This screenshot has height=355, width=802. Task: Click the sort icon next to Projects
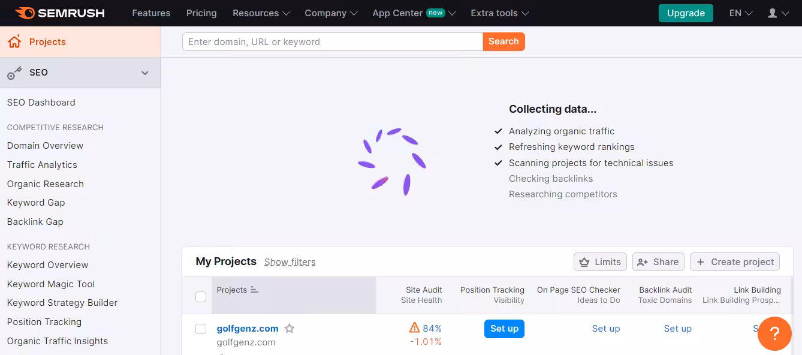click(254, 290)
